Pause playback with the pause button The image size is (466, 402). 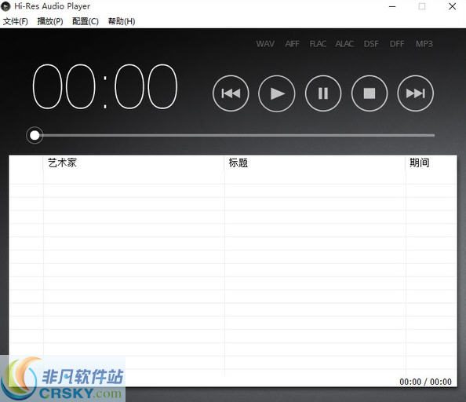tap(323, 93)
